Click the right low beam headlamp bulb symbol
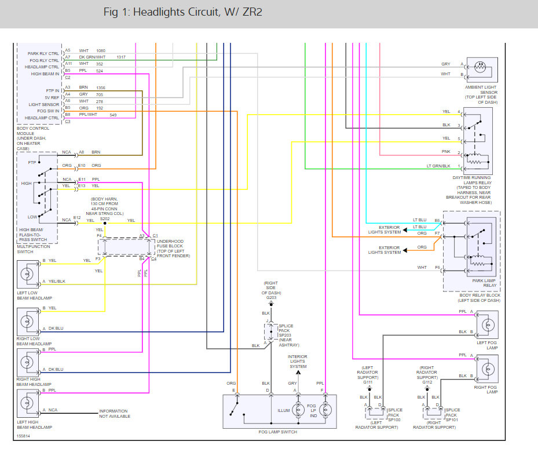This screenshot has height=456, width=538. (x=27, y=322)
